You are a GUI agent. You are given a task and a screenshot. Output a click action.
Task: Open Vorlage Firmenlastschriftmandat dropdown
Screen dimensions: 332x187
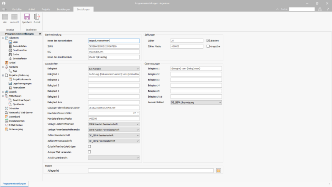tap(114, 130)
